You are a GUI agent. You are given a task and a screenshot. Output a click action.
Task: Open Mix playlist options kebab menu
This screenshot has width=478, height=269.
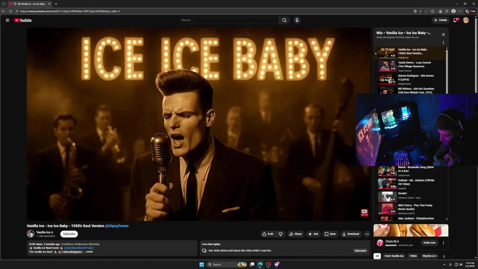pyautogui.click(x=443, y=43)
